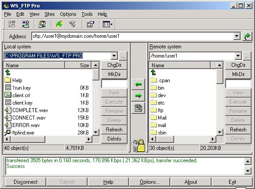Select the Help folder in local list

(x=14, y=80)
